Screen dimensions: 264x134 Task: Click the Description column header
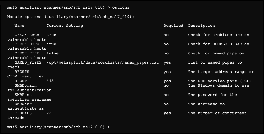point(201,26)
